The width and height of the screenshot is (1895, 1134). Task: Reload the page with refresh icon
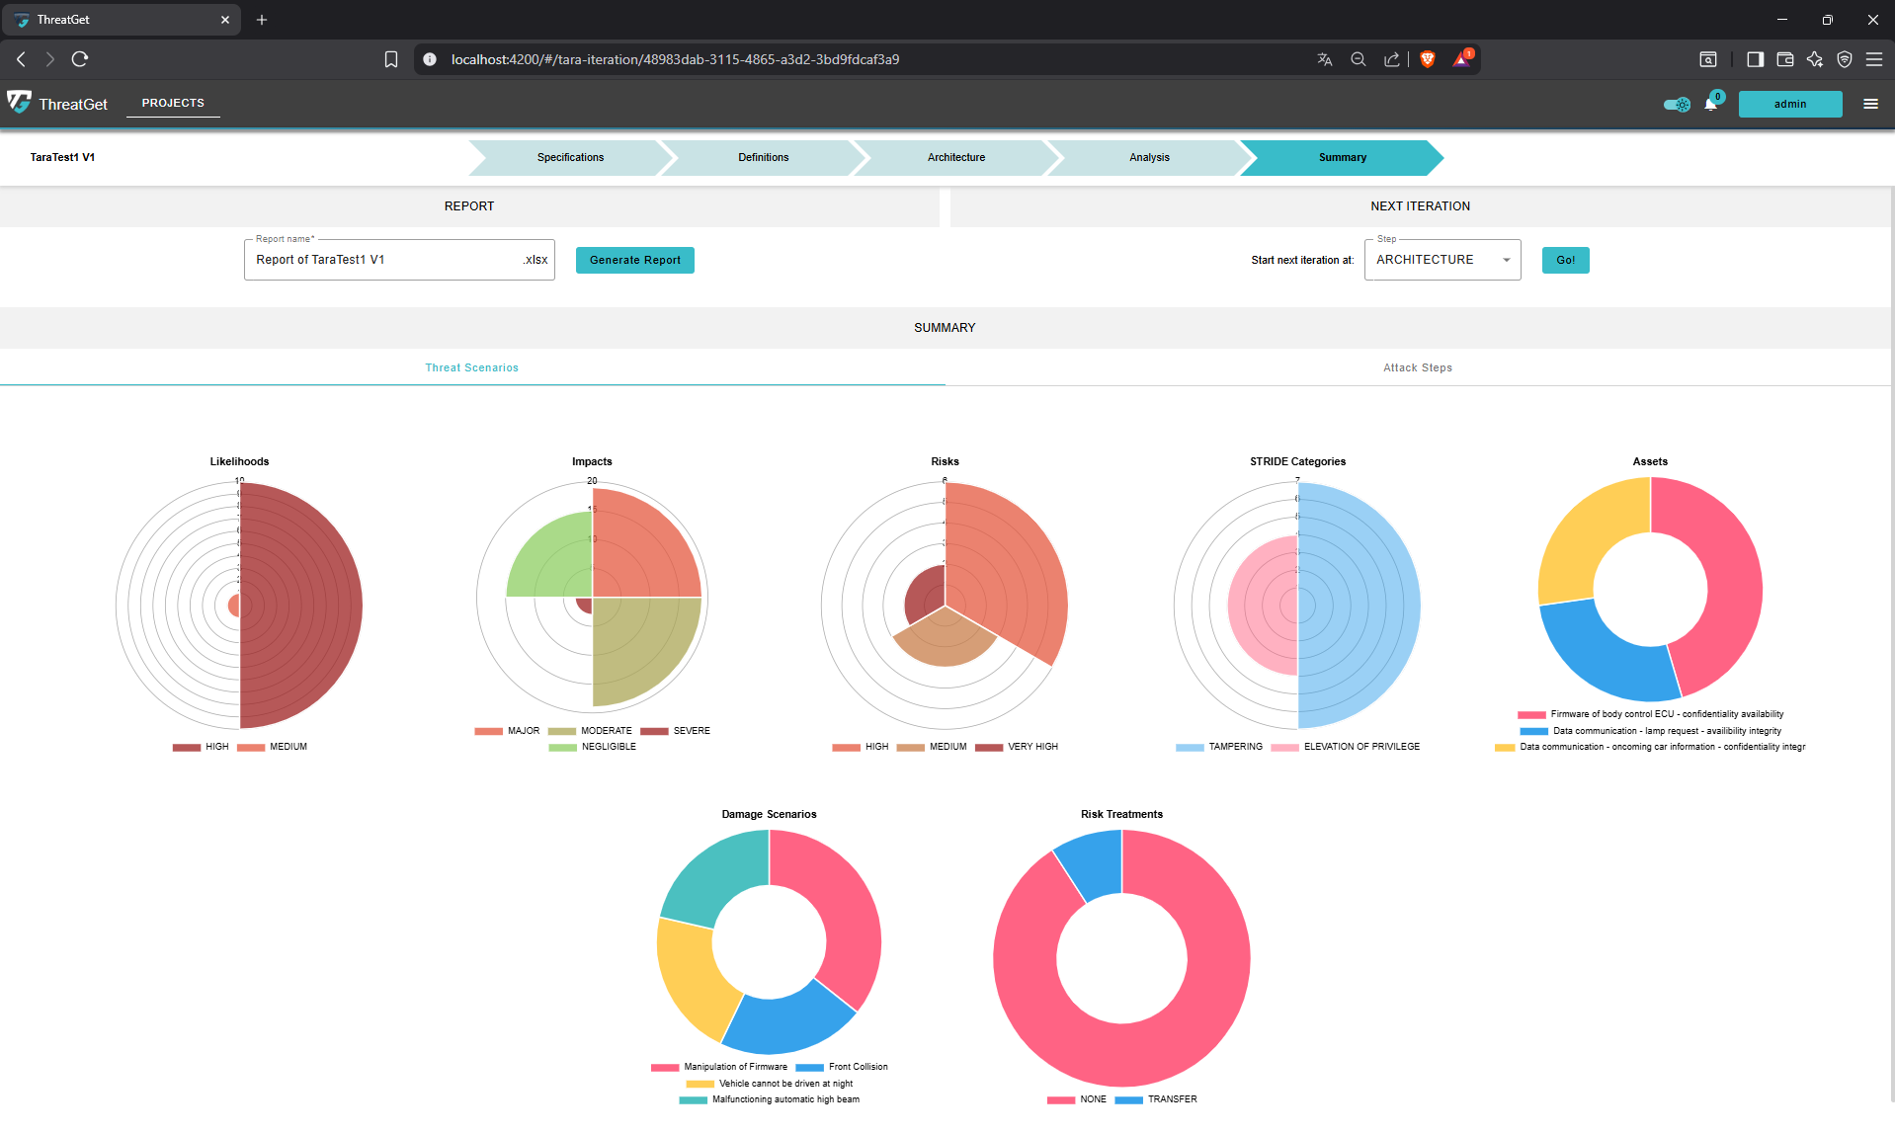(80, 59)
